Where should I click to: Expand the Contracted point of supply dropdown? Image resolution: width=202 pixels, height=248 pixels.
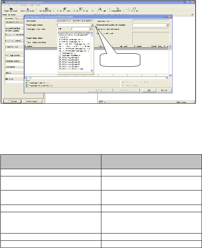pyautogui.click(x=168, y=25)
